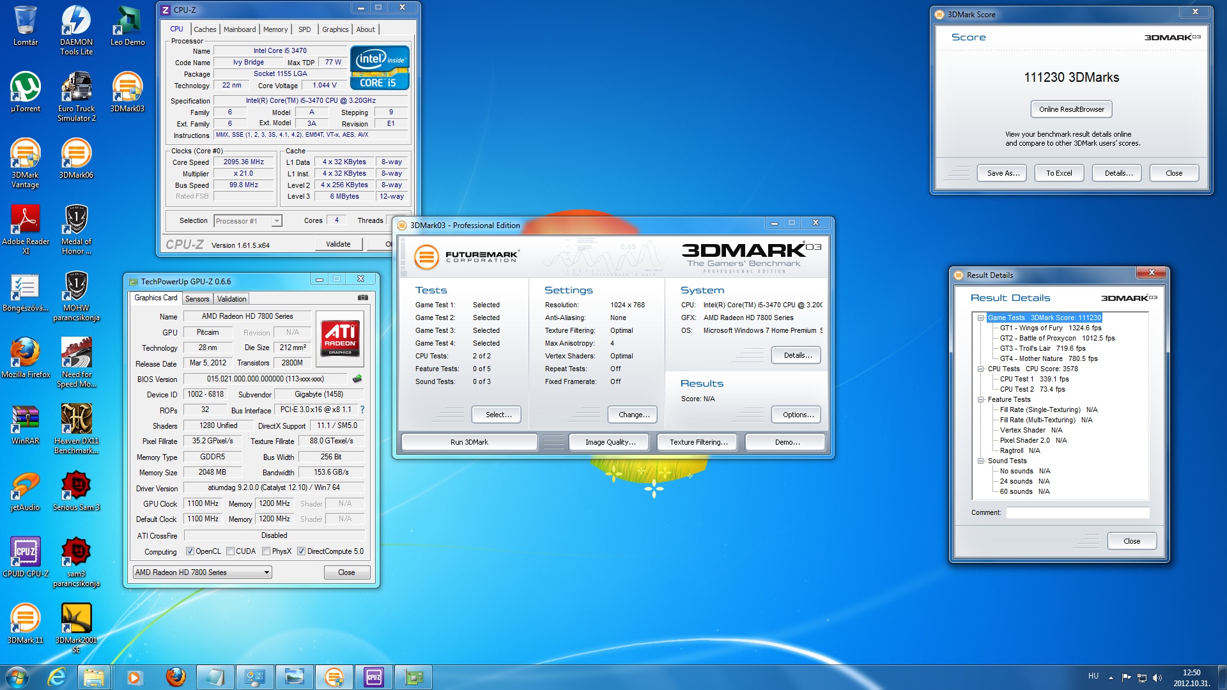Open Internet Explorer from taskbar
Screen dimensions: 1227x690
[x=57, y=677]
